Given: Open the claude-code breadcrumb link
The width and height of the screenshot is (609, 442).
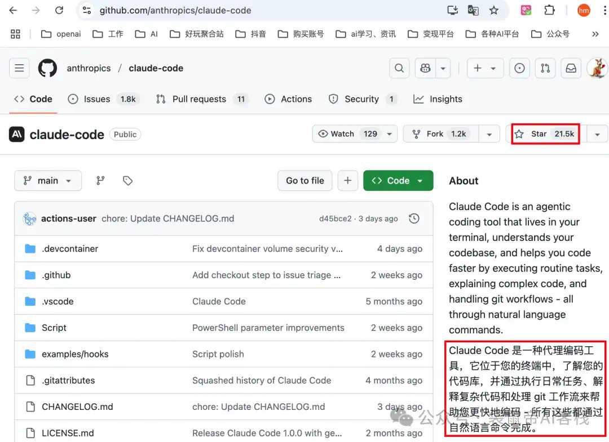Looking at the screenshot, I should point(156,68).
